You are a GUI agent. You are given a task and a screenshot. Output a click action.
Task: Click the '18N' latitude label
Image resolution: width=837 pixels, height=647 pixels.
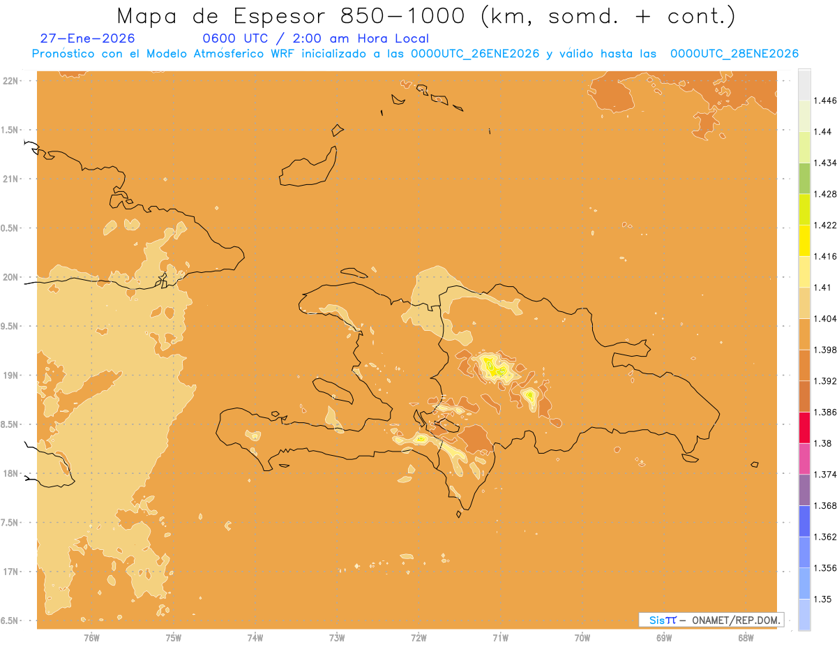click(10, 473)
